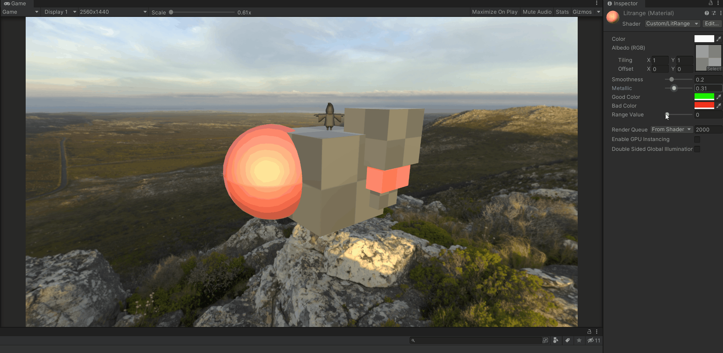Open Display 1 dropdown

pos(60,12)
